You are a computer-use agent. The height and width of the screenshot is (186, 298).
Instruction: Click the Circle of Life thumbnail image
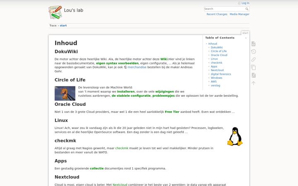65,93
